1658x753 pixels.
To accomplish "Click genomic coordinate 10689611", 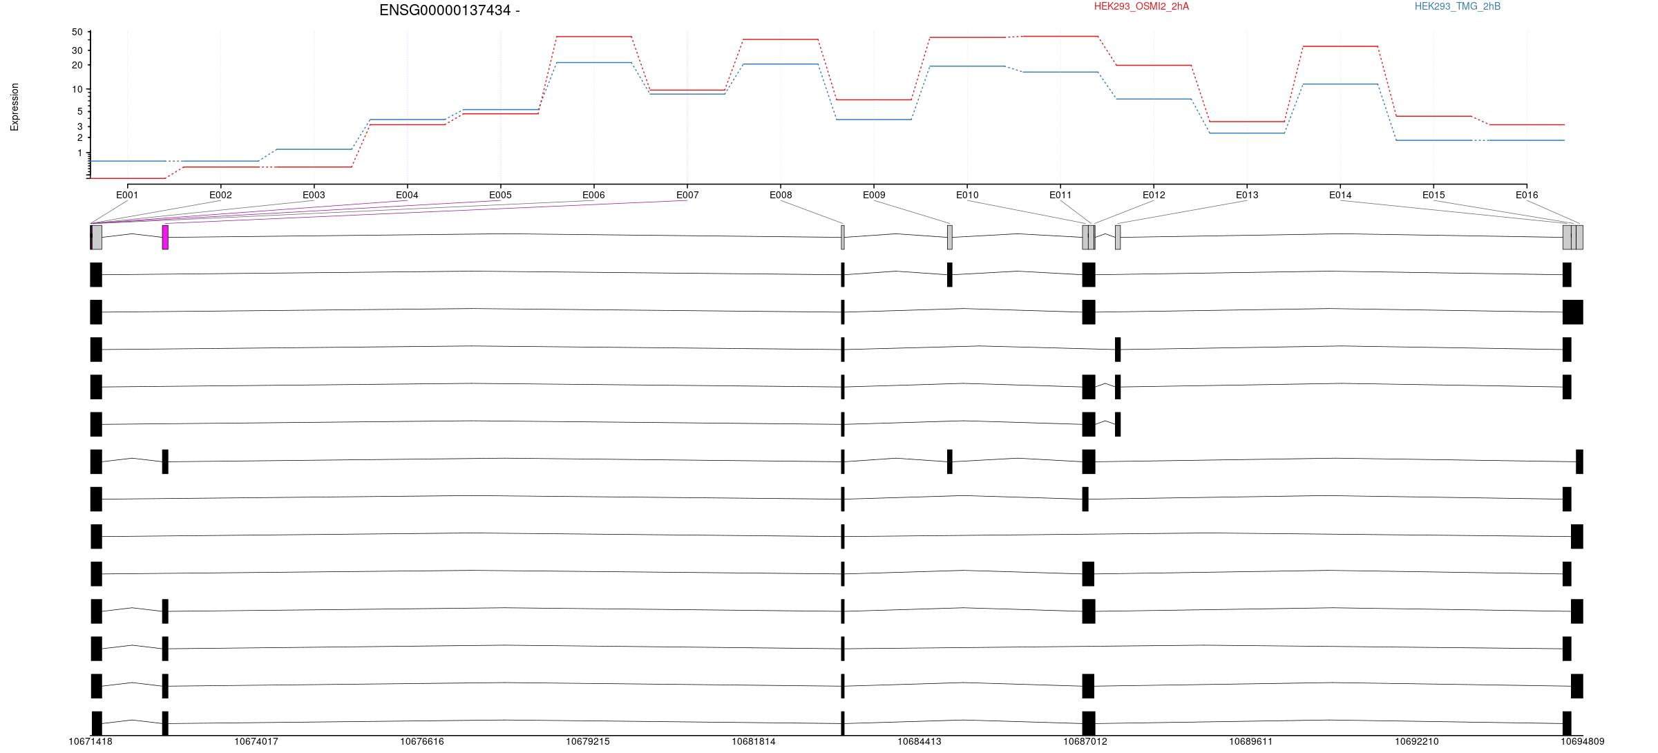I will pyautogui.click(x=1251, y=741).
